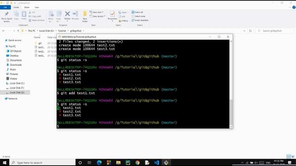Select Local Disk (F:) in navigation pane
The image size is (296, 166).
pos(15,88)
